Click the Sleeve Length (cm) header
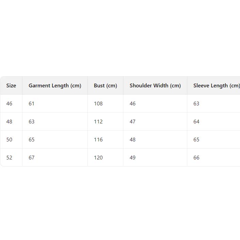 [x=216, y=86]
